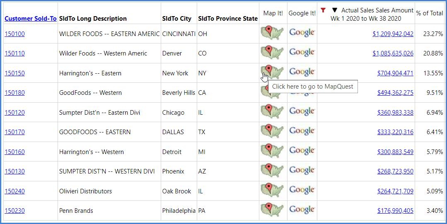
Task: Open customer number 150100 link
Action: click(x=14, y=34)
